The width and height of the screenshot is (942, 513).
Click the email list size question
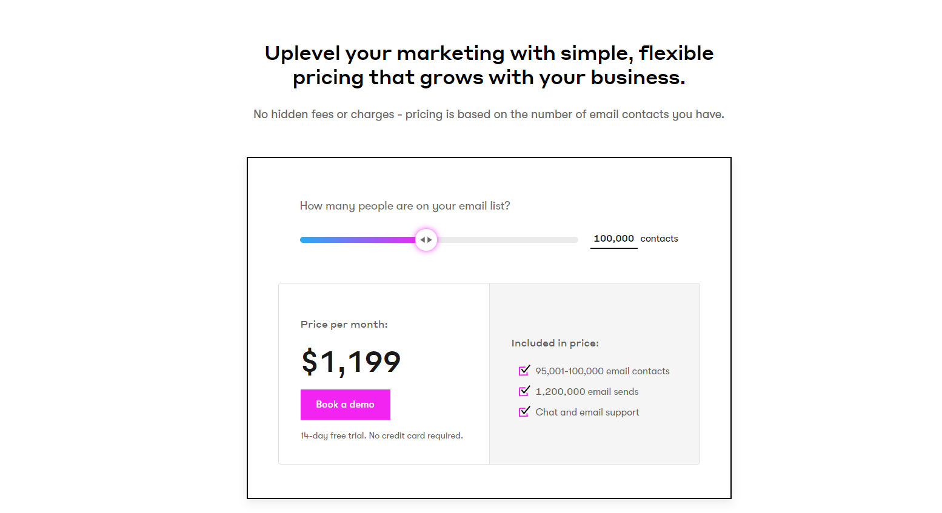[405, 206]
